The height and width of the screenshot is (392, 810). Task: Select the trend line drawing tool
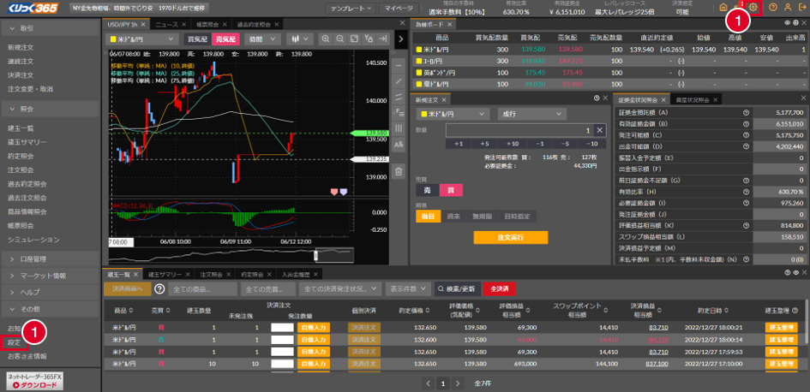coord(399,81)
